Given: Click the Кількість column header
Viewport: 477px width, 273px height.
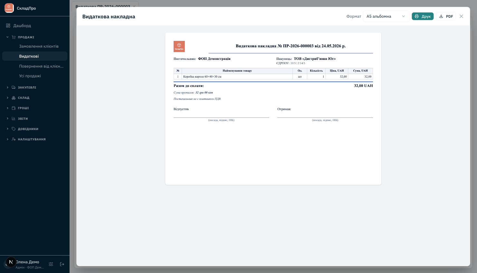Looking at the screenshot, I should point(316,71).
